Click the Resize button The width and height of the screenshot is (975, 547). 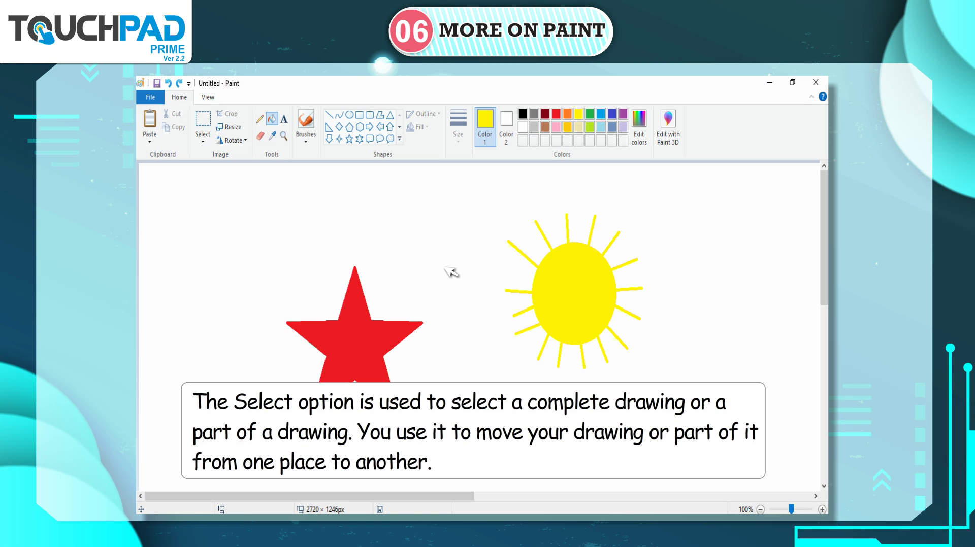coord(229,127)
